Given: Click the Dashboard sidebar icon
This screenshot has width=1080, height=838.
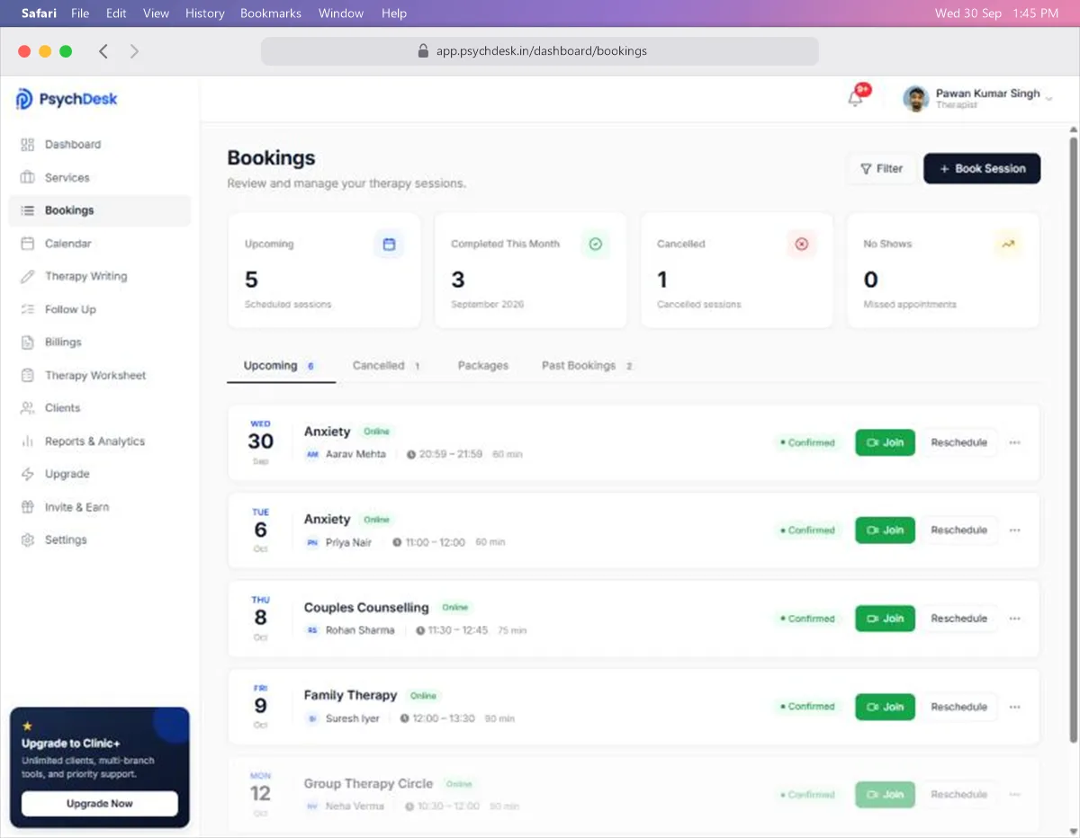Looking at the screenshot, I should click(27, 145).
